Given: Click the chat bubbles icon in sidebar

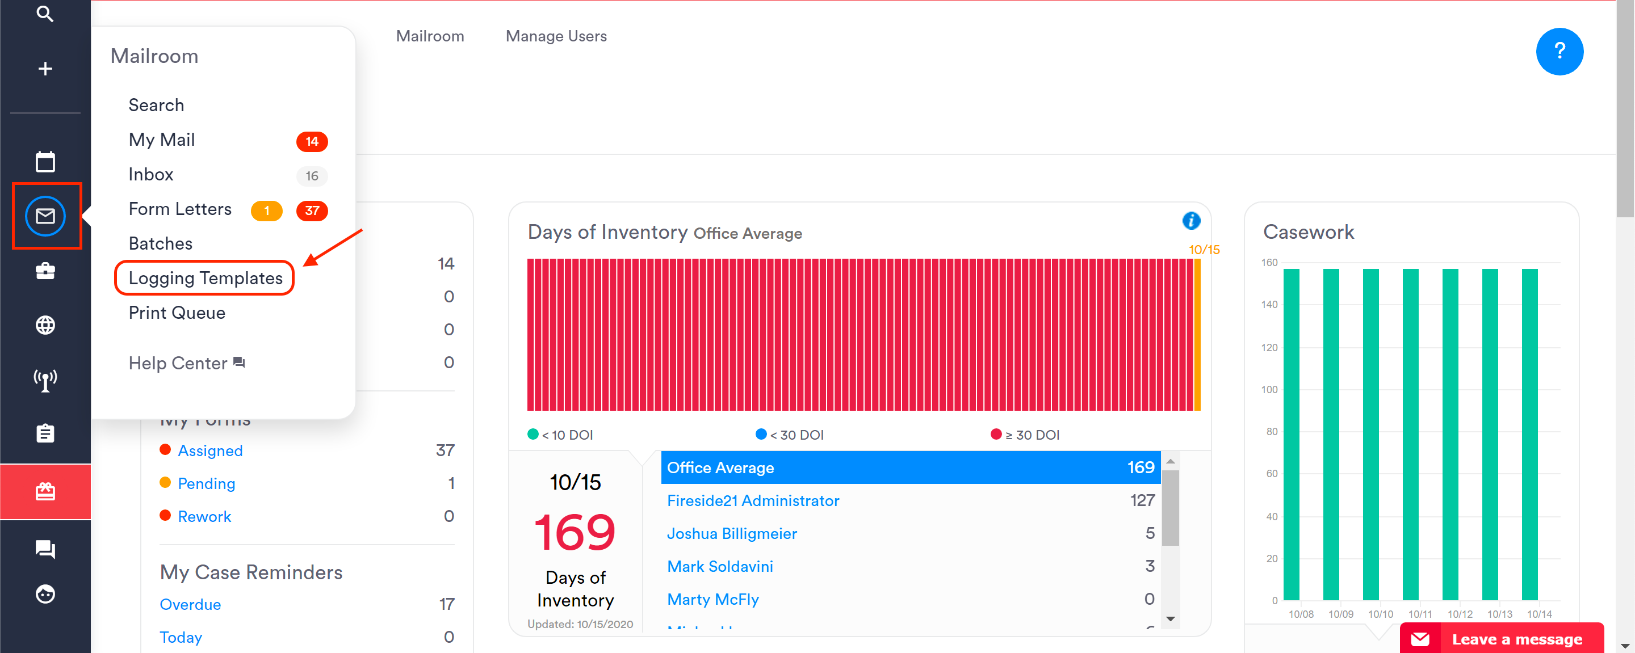Looking at the screenshot, I should [45, 549].
